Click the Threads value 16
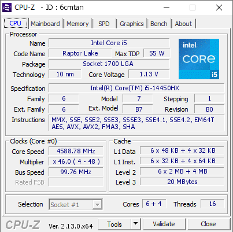The height and width of the screenshot is (232, 233). [213, 204]
